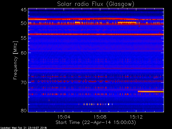172x129 pixels.
Task: Click the 55 MHz tick label
Action: point(24,38)
